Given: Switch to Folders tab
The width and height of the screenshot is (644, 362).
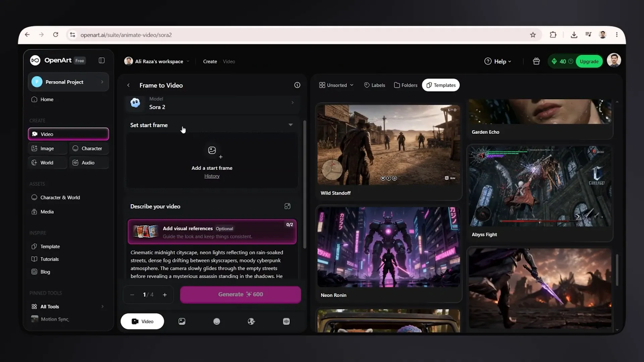Looking at the screenshot, I should click(x=406, y=85).
